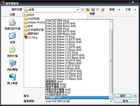The image size is (140, 106).
Task: Choose AutoCAD Release 13 Binary (dxf)
Action: tap(77, 50)
